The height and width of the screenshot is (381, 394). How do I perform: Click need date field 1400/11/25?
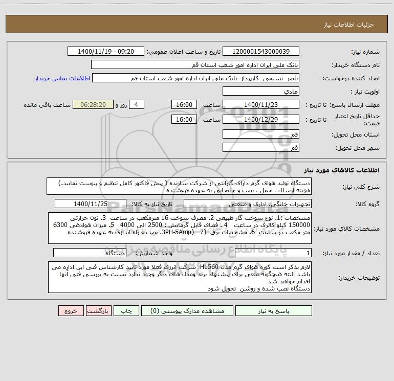point(91,204)
